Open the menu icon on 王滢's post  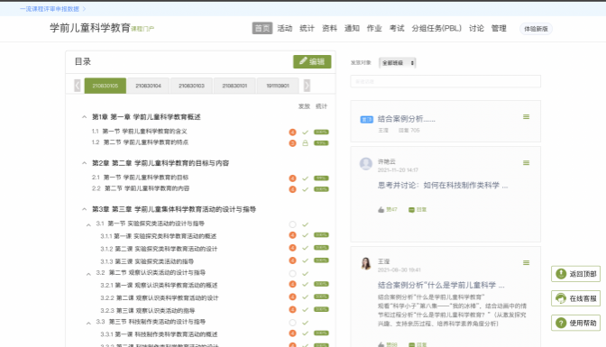point(526,263)
